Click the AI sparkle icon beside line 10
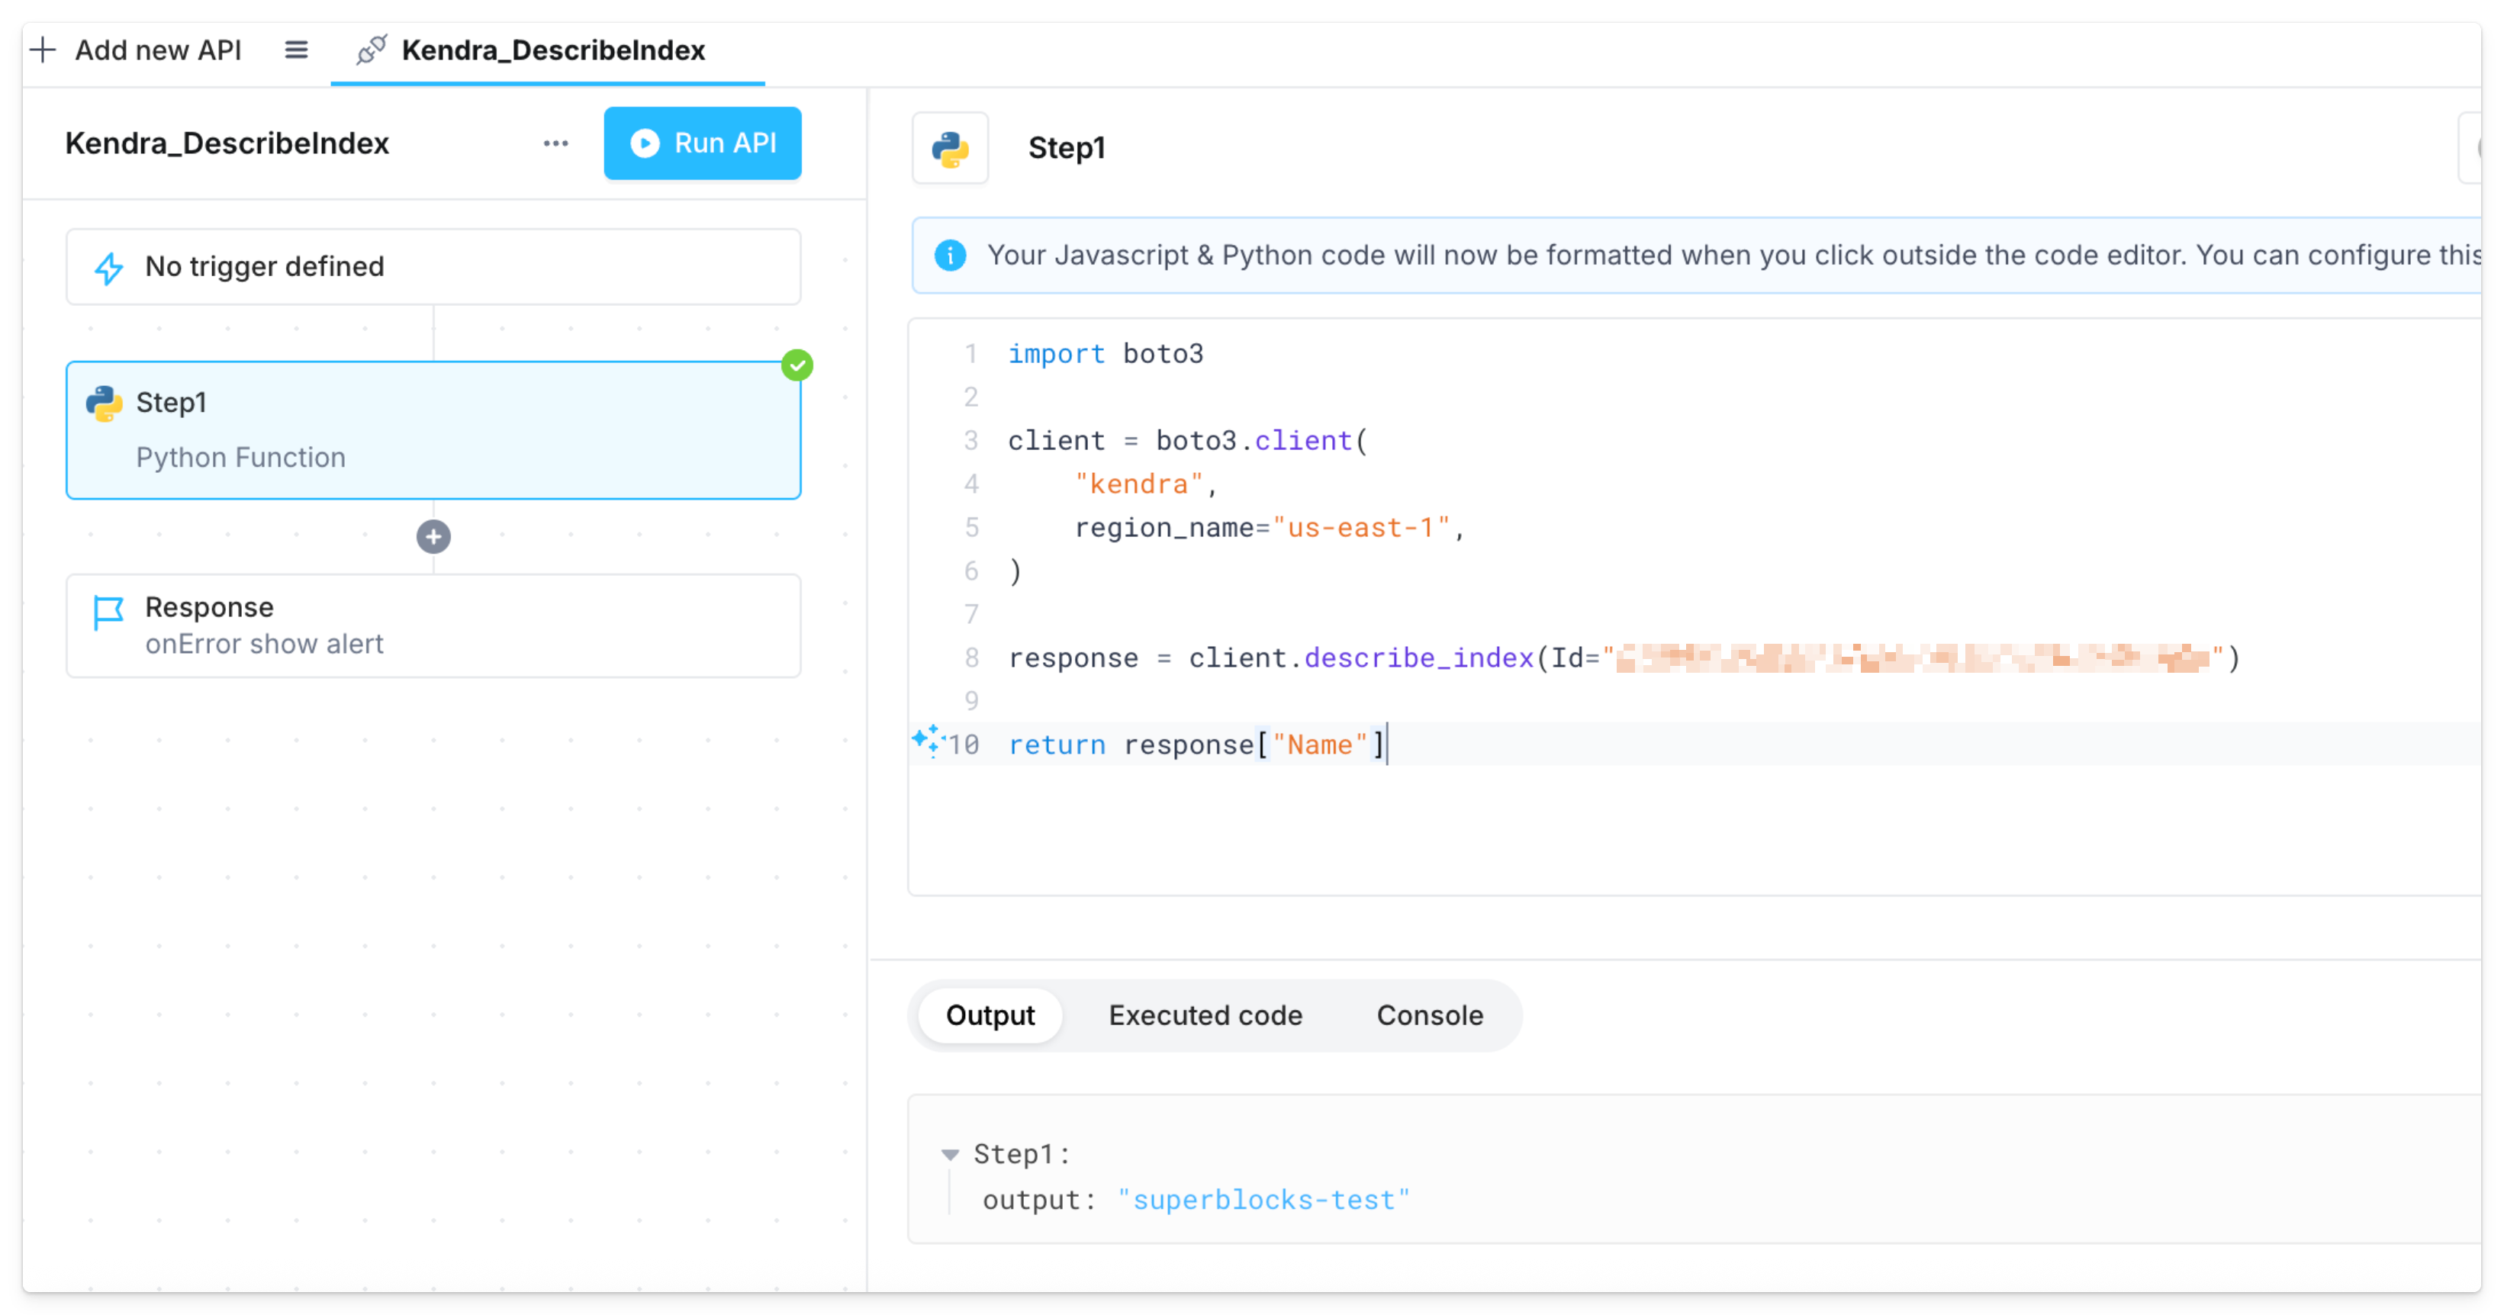Viewport: 2504px width, 1315px height. [x=927, y=742]
